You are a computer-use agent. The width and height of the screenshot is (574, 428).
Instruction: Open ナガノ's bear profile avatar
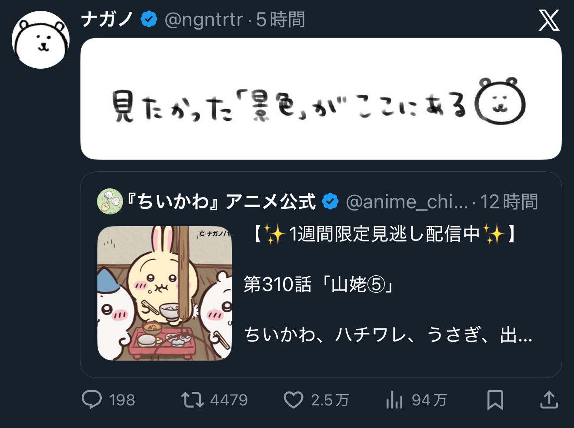(x=40, y=40)
